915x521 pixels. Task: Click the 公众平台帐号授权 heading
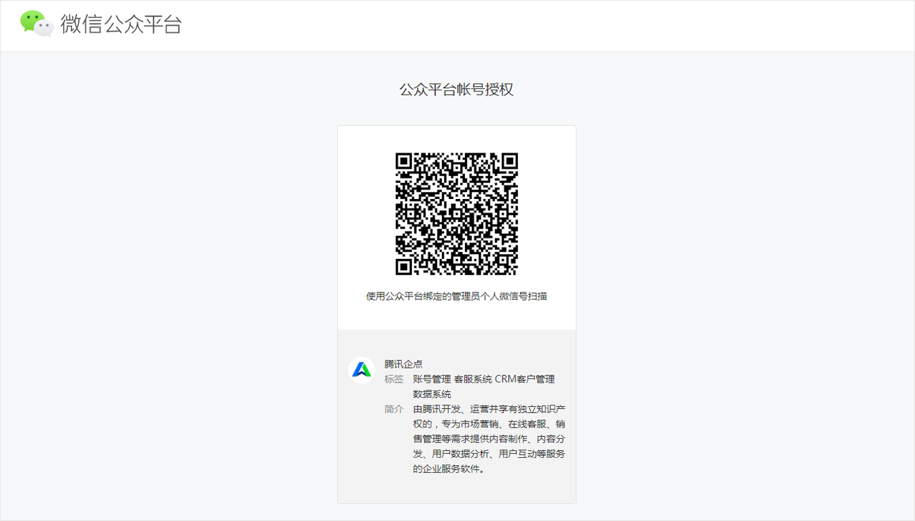(457, 89)
